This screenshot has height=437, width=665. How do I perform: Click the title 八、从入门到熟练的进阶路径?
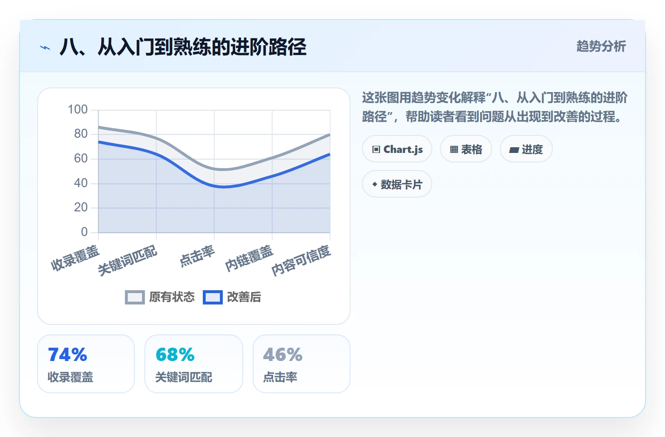[x=183, y=47]
